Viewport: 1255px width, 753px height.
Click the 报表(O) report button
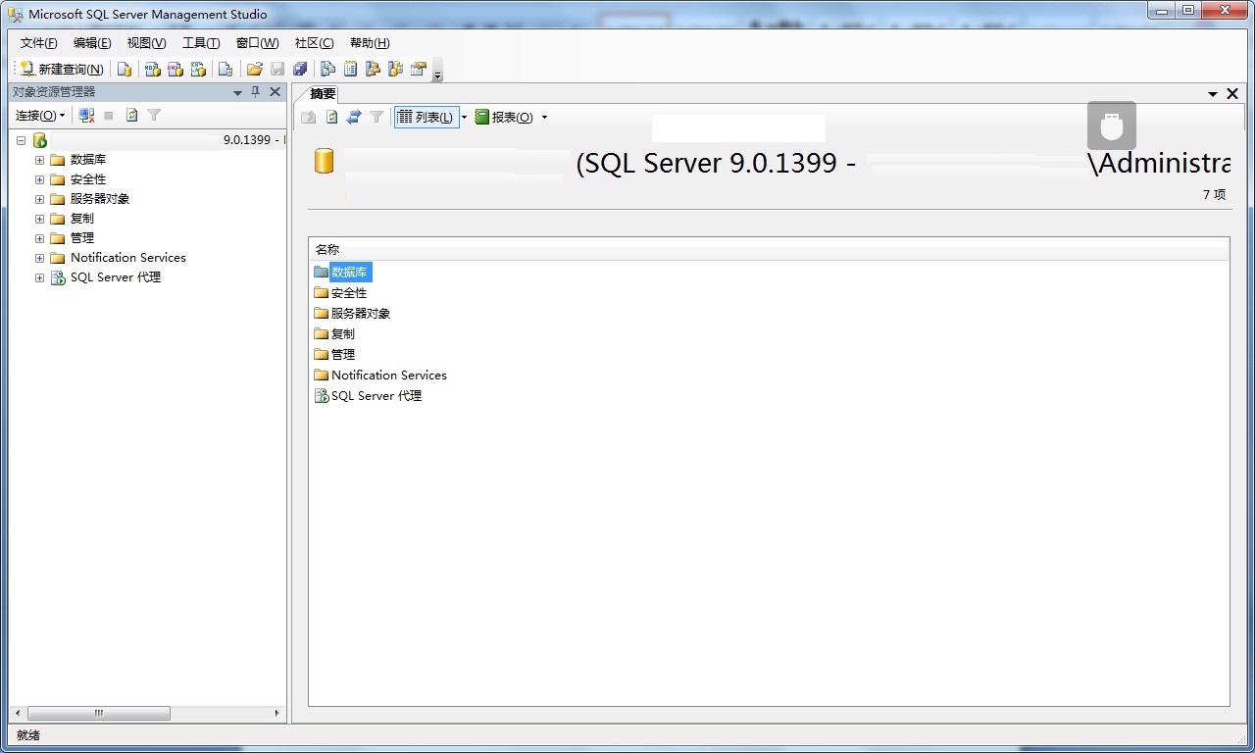point(504,118)
